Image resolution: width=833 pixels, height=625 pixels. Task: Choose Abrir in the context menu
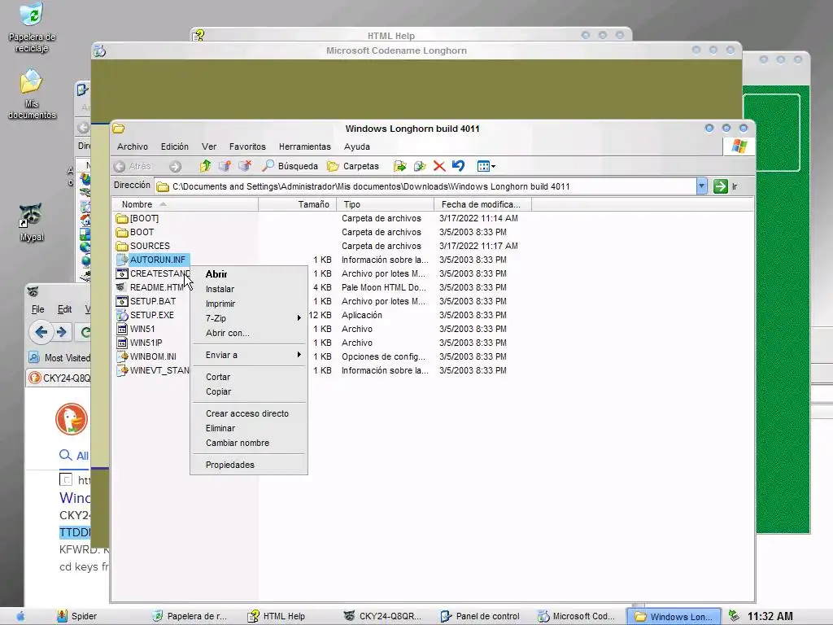(249, 274)
